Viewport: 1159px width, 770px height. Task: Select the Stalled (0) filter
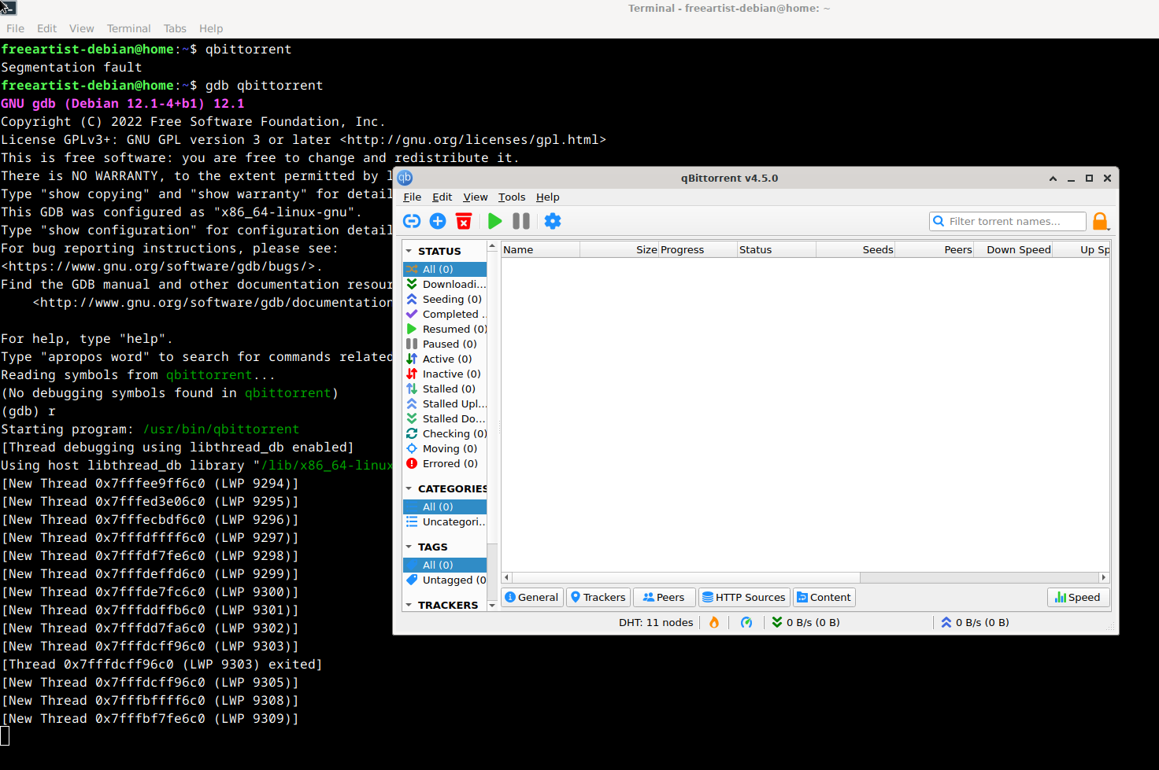pos(445,389)
